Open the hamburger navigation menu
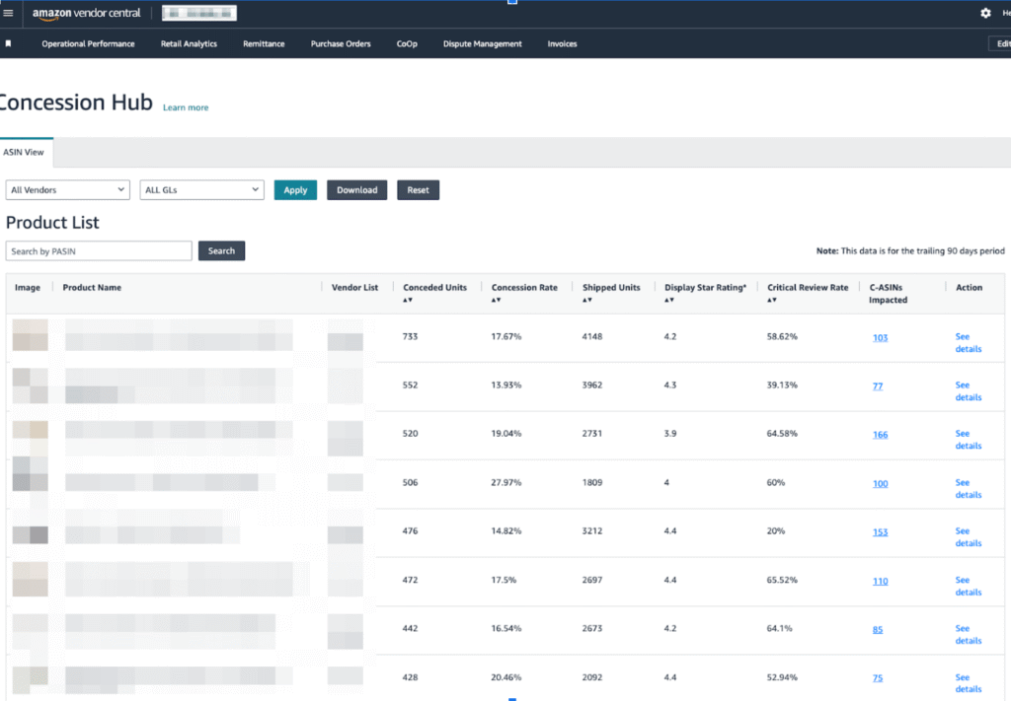The width and height of the screenshot is (1011, 701). tap(8, 13)
